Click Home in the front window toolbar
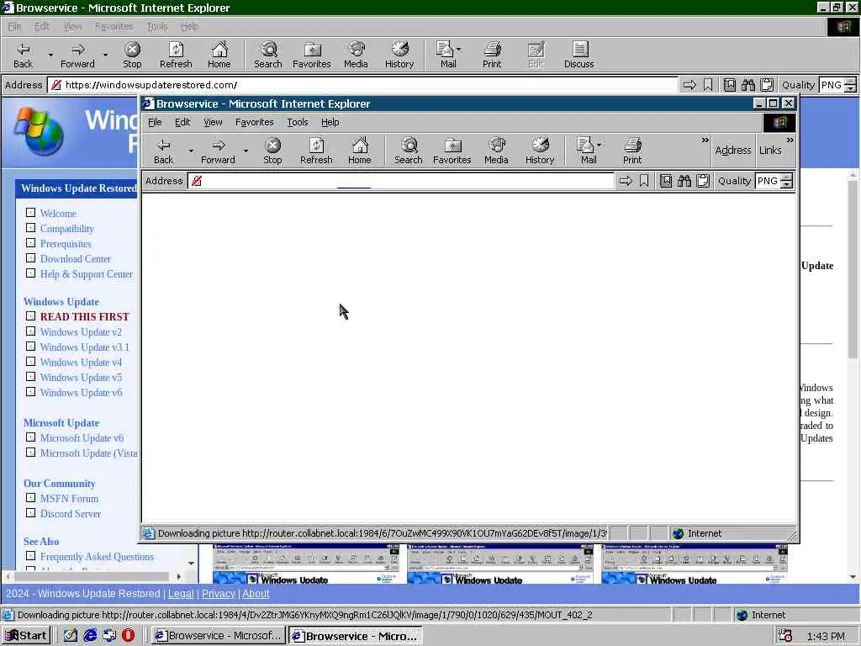The image size is (861, 646). [360, 151]
